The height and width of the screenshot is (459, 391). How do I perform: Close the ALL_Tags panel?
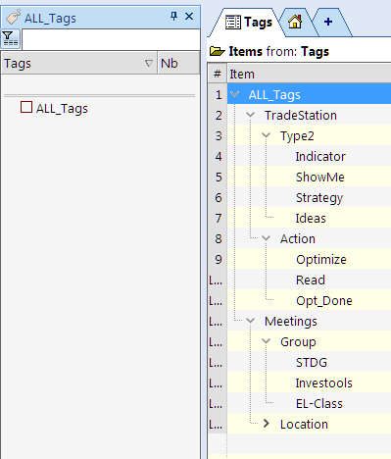click(x=189, y=16)
